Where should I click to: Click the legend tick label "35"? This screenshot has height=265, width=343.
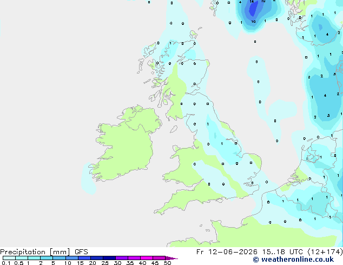tap(130, 263)
